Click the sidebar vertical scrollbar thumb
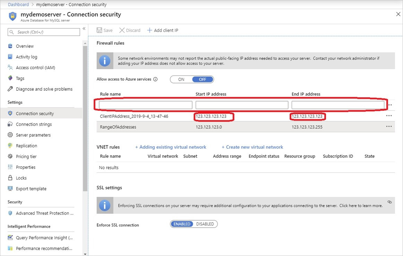Viewport: 403px width, 256px height. tap(85, 118)
